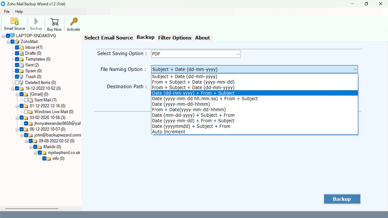Open the Help menu

pyautogui.click(x=19, y=12)
